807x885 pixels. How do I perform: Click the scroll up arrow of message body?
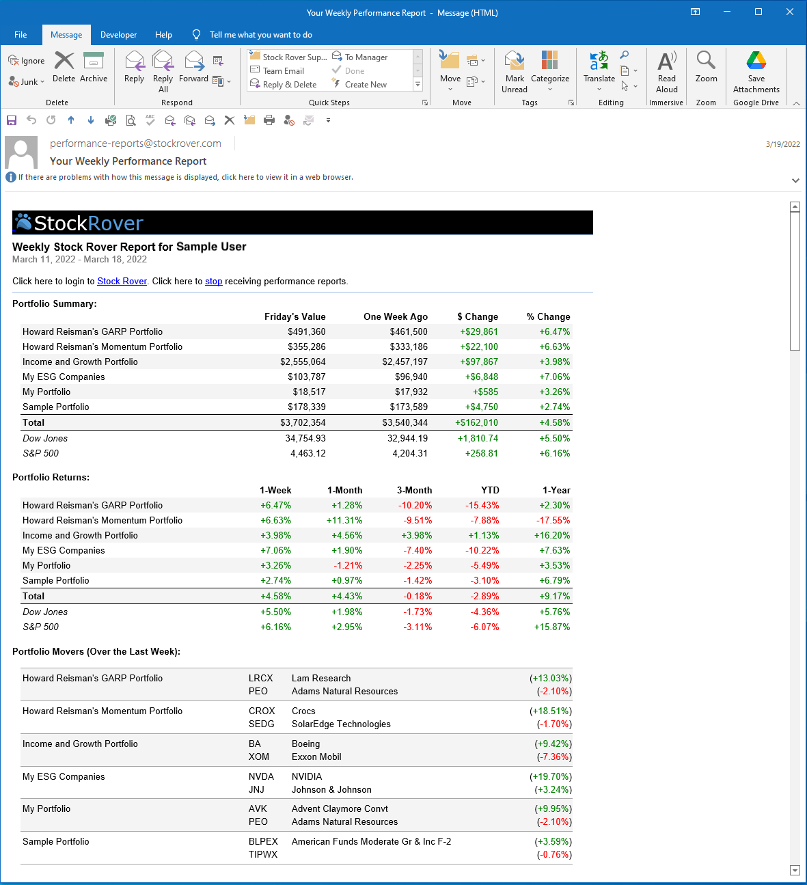pyautogui.click(x=795, y=206)
